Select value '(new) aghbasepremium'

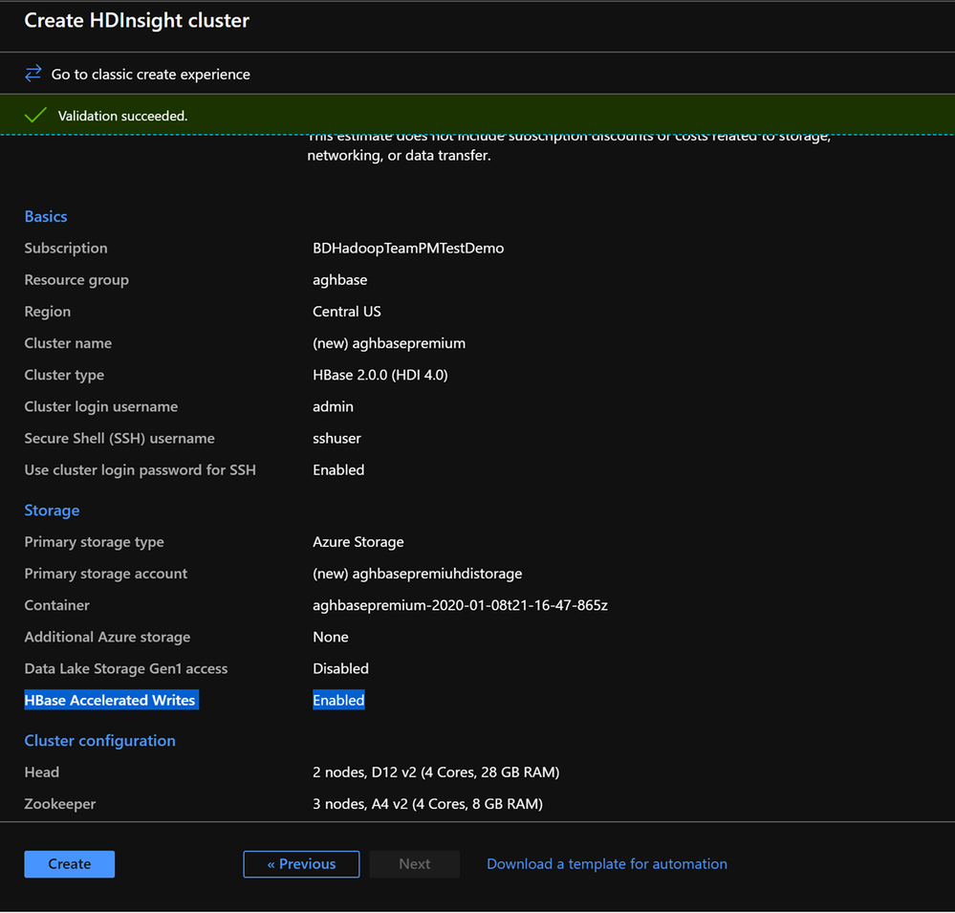(x=389, y=343)
